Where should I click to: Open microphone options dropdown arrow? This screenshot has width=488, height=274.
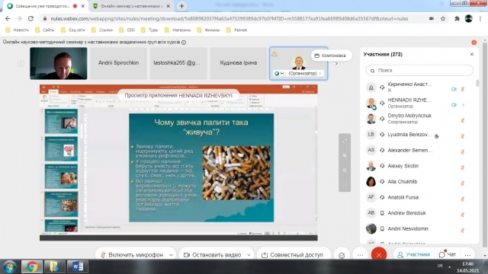tap(171, 255)
